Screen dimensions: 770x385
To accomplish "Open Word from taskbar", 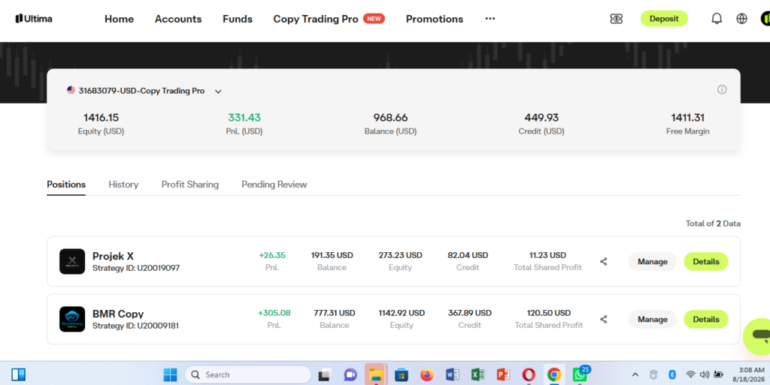I will point(452,375).
